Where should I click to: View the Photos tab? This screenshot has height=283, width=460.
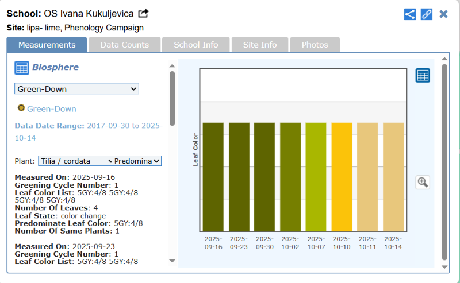tap(315, 45)
